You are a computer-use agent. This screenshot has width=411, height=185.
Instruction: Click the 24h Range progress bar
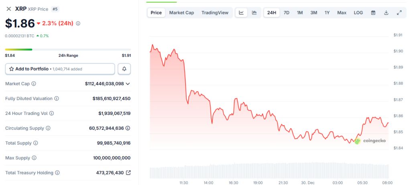(68, 50)
